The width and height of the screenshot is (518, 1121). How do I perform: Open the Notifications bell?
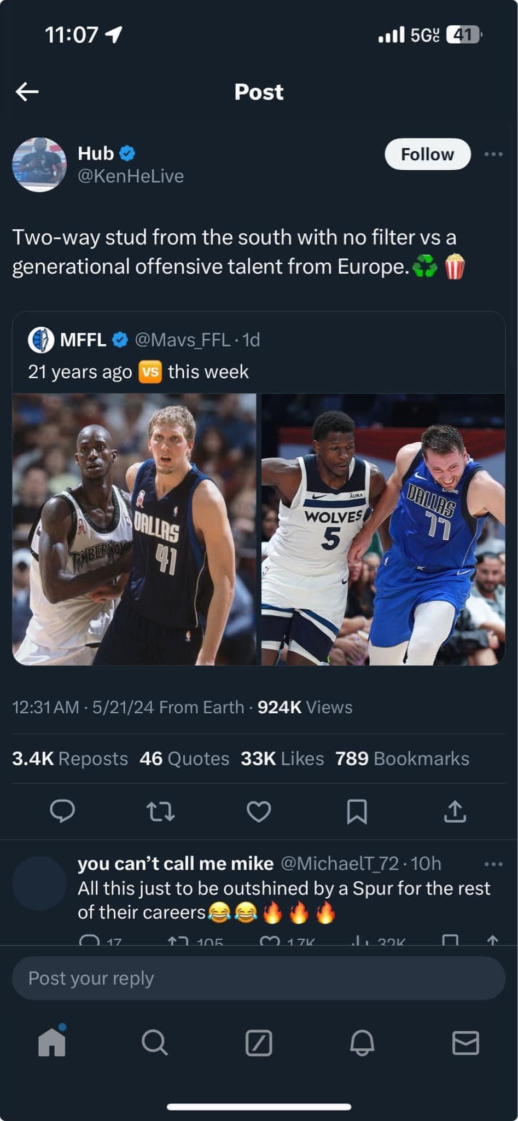pyautogui.click(x=362, y=1043)
